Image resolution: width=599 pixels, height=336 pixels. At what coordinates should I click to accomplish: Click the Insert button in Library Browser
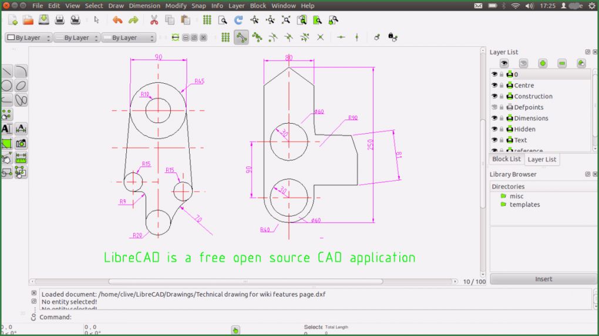(x=543, y=279)
